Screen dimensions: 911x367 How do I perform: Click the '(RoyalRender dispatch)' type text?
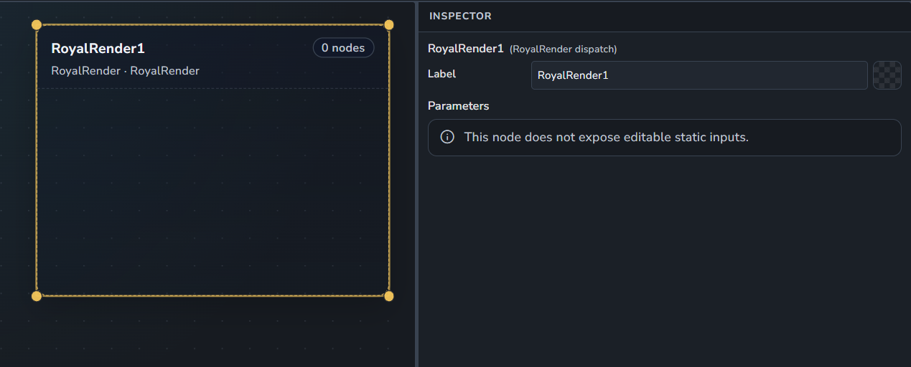coord(564,49)
